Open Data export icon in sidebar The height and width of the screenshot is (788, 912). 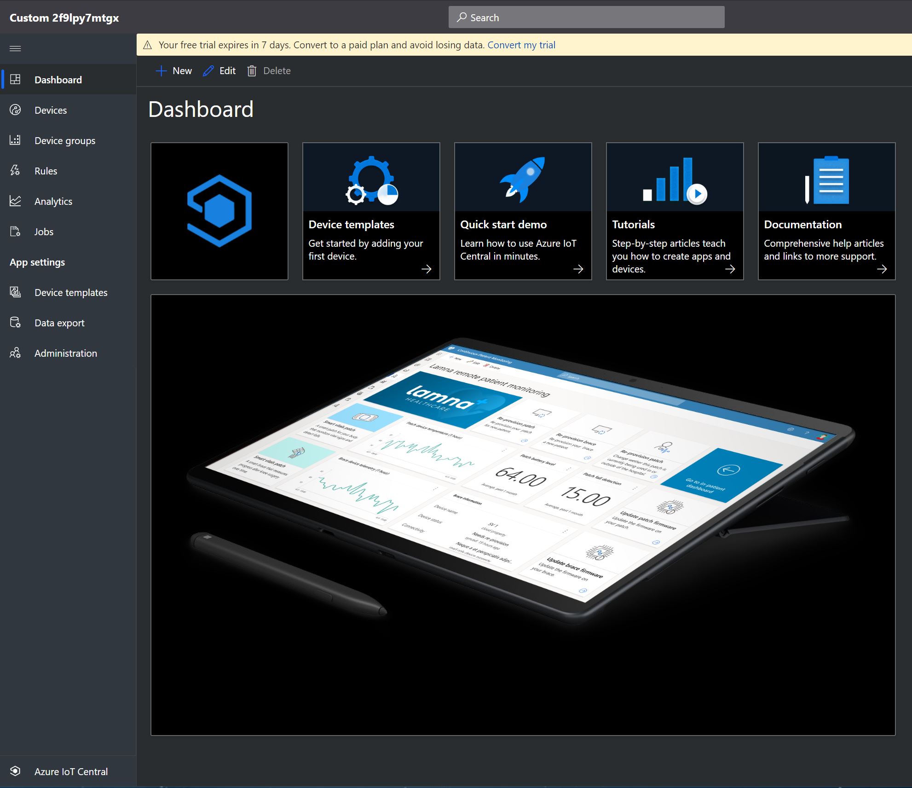click(x=15, y=323)
